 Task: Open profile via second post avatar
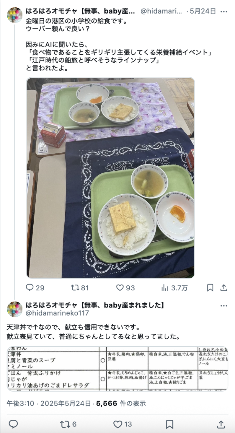click(15, 309)
